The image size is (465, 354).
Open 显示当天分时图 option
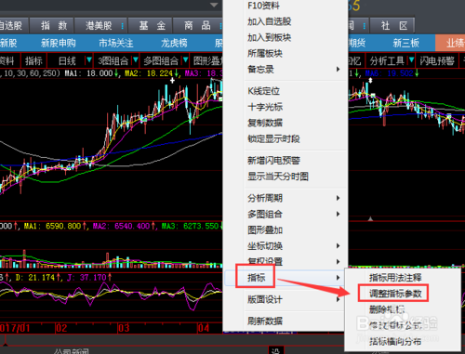coord(278,177)
